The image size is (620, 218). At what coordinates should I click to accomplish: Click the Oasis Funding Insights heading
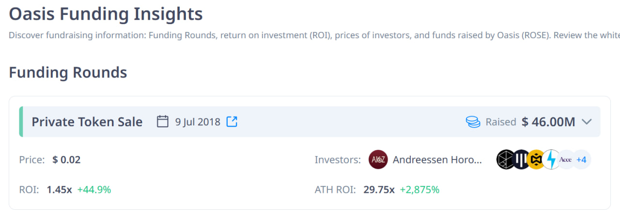(x=106, y=14)
